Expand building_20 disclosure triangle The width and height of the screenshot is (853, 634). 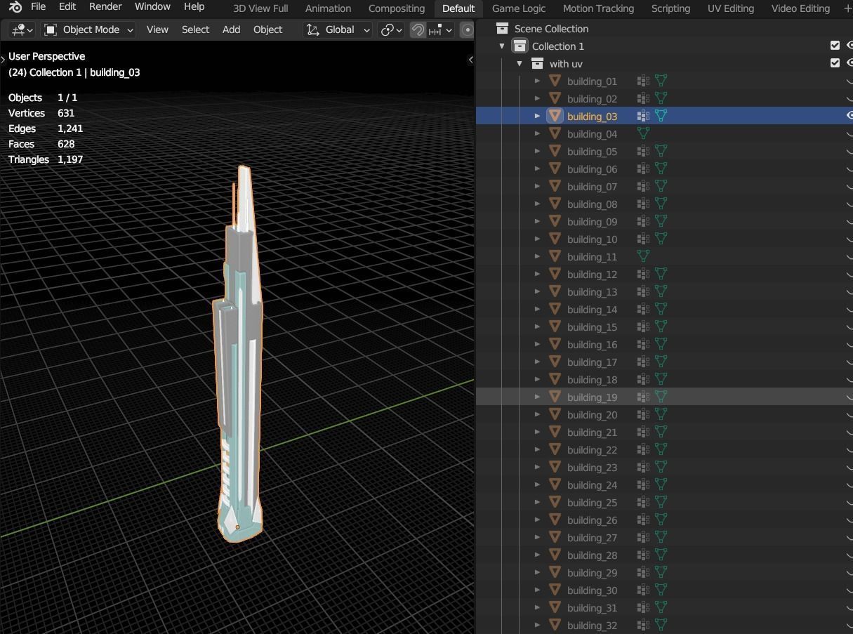pos(537,414)
